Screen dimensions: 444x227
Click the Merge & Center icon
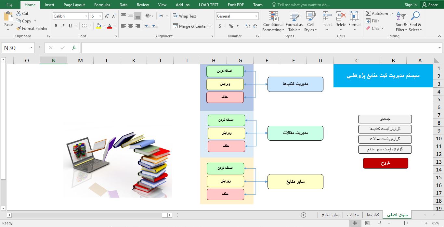click(176, 26)
